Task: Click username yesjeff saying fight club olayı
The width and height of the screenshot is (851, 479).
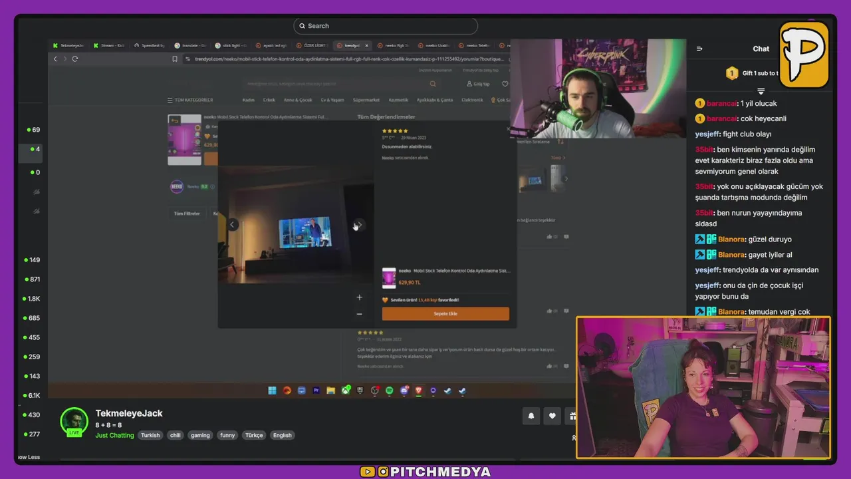Action: (707, 134)
